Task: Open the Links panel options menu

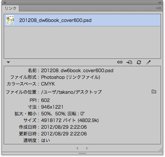Action: click(x=159, y=9)
